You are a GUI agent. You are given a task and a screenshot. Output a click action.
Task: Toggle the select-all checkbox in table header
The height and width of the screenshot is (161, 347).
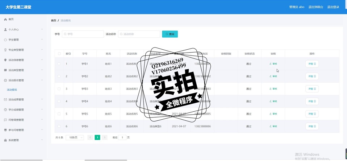pos(59,54)
